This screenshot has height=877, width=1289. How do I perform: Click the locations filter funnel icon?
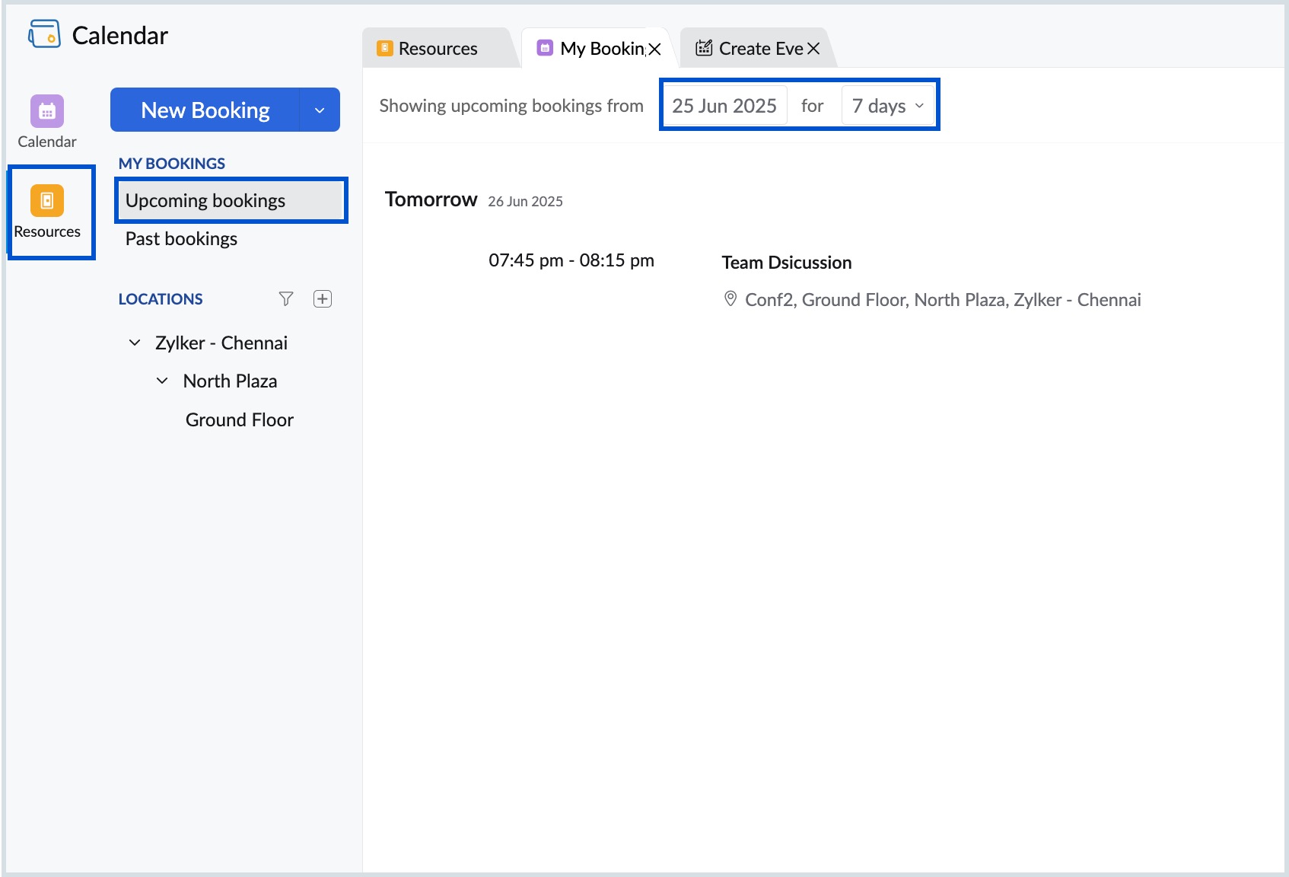[286, 299]
